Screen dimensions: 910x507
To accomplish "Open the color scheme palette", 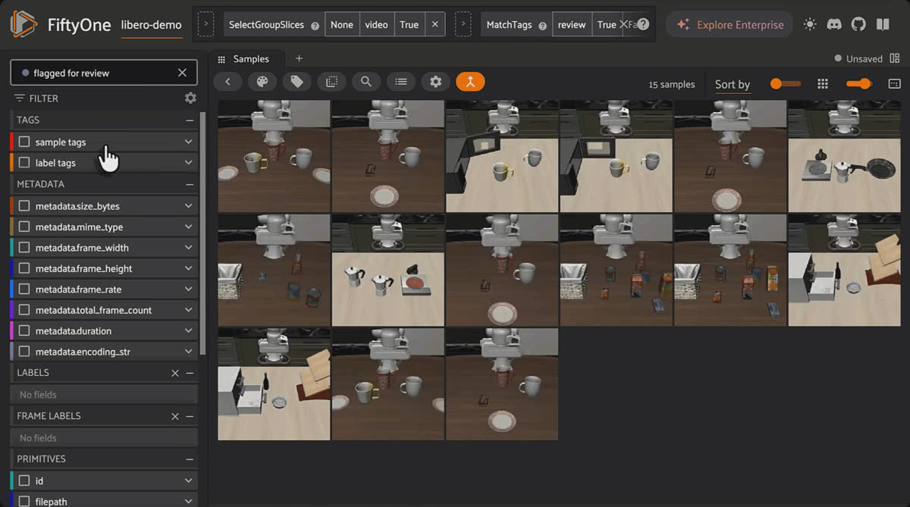I will [262, 82].
